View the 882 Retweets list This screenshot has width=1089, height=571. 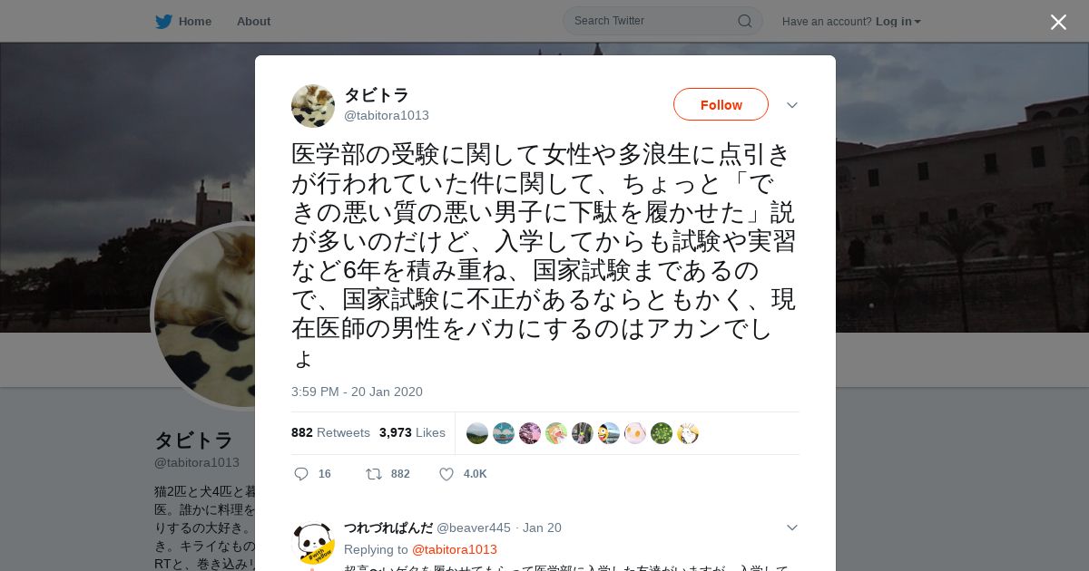click(330, 432)
